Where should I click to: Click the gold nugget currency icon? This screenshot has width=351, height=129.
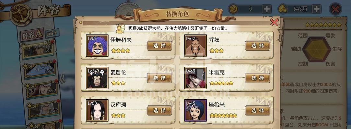283,9
